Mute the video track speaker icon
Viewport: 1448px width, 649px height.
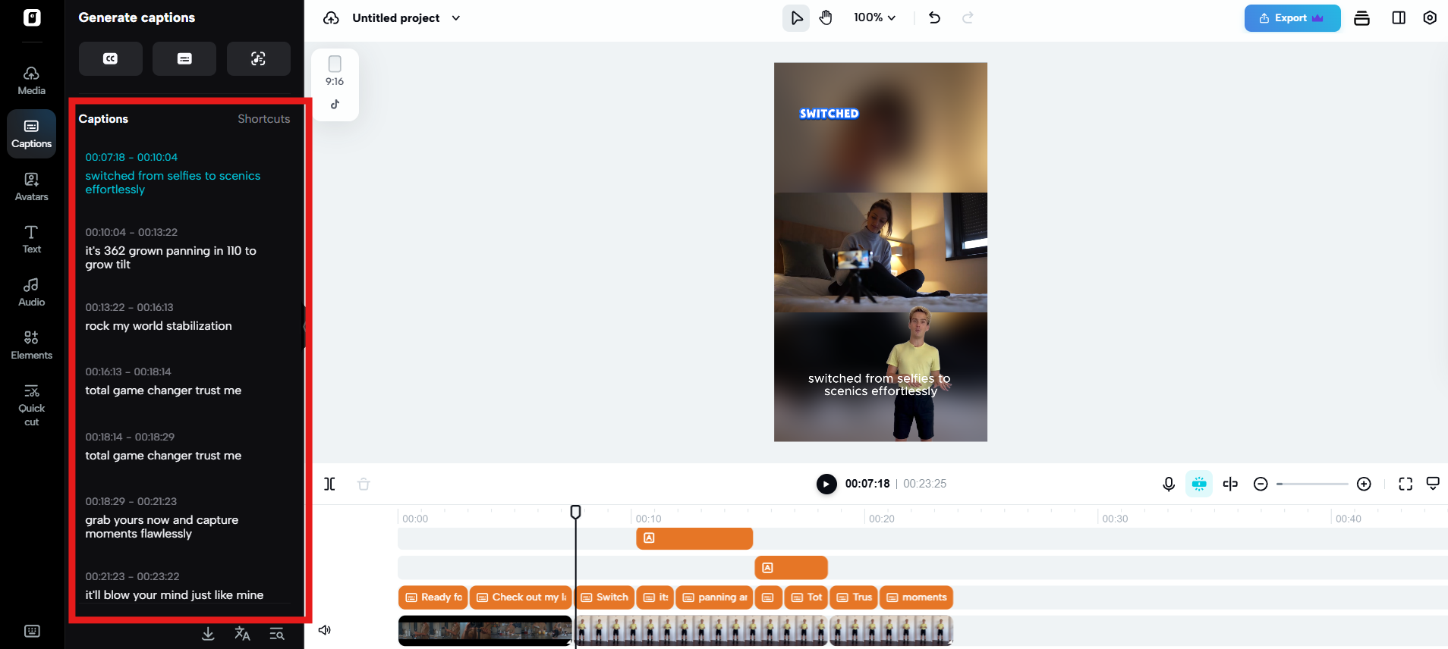click(325, 630)
